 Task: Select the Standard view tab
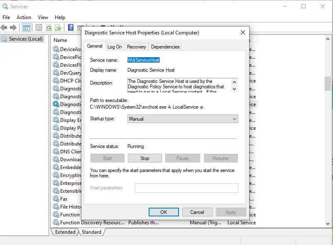(x=91, y=232)
